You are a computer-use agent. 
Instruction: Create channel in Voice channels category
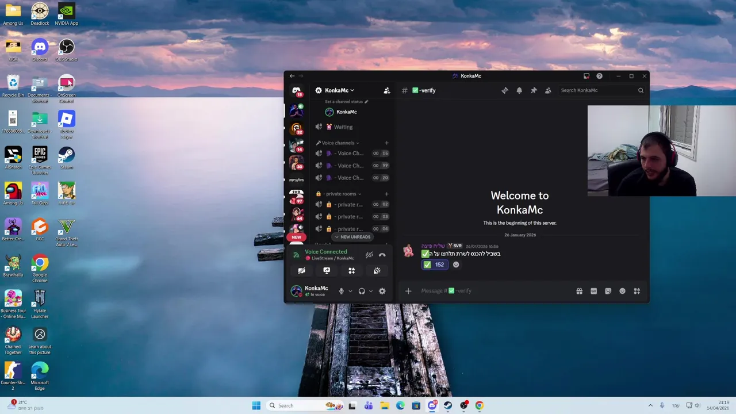tap(386, 143)
